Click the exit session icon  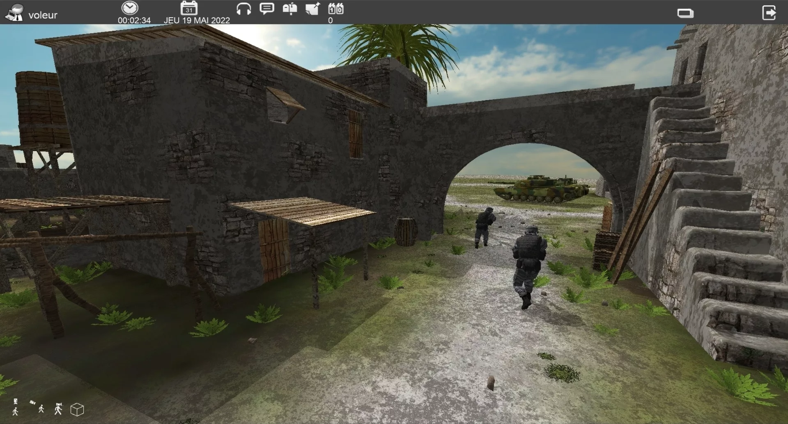tap(769, 12)
